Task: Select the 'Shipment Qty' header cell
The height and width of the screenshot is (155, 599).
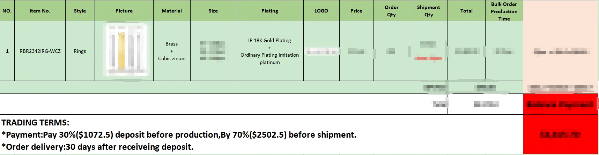Action: [x=429, y=11]
